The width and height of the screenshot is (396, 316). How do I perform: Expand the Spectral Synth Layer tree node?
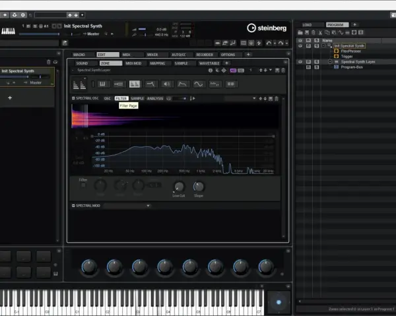[330, 61]
